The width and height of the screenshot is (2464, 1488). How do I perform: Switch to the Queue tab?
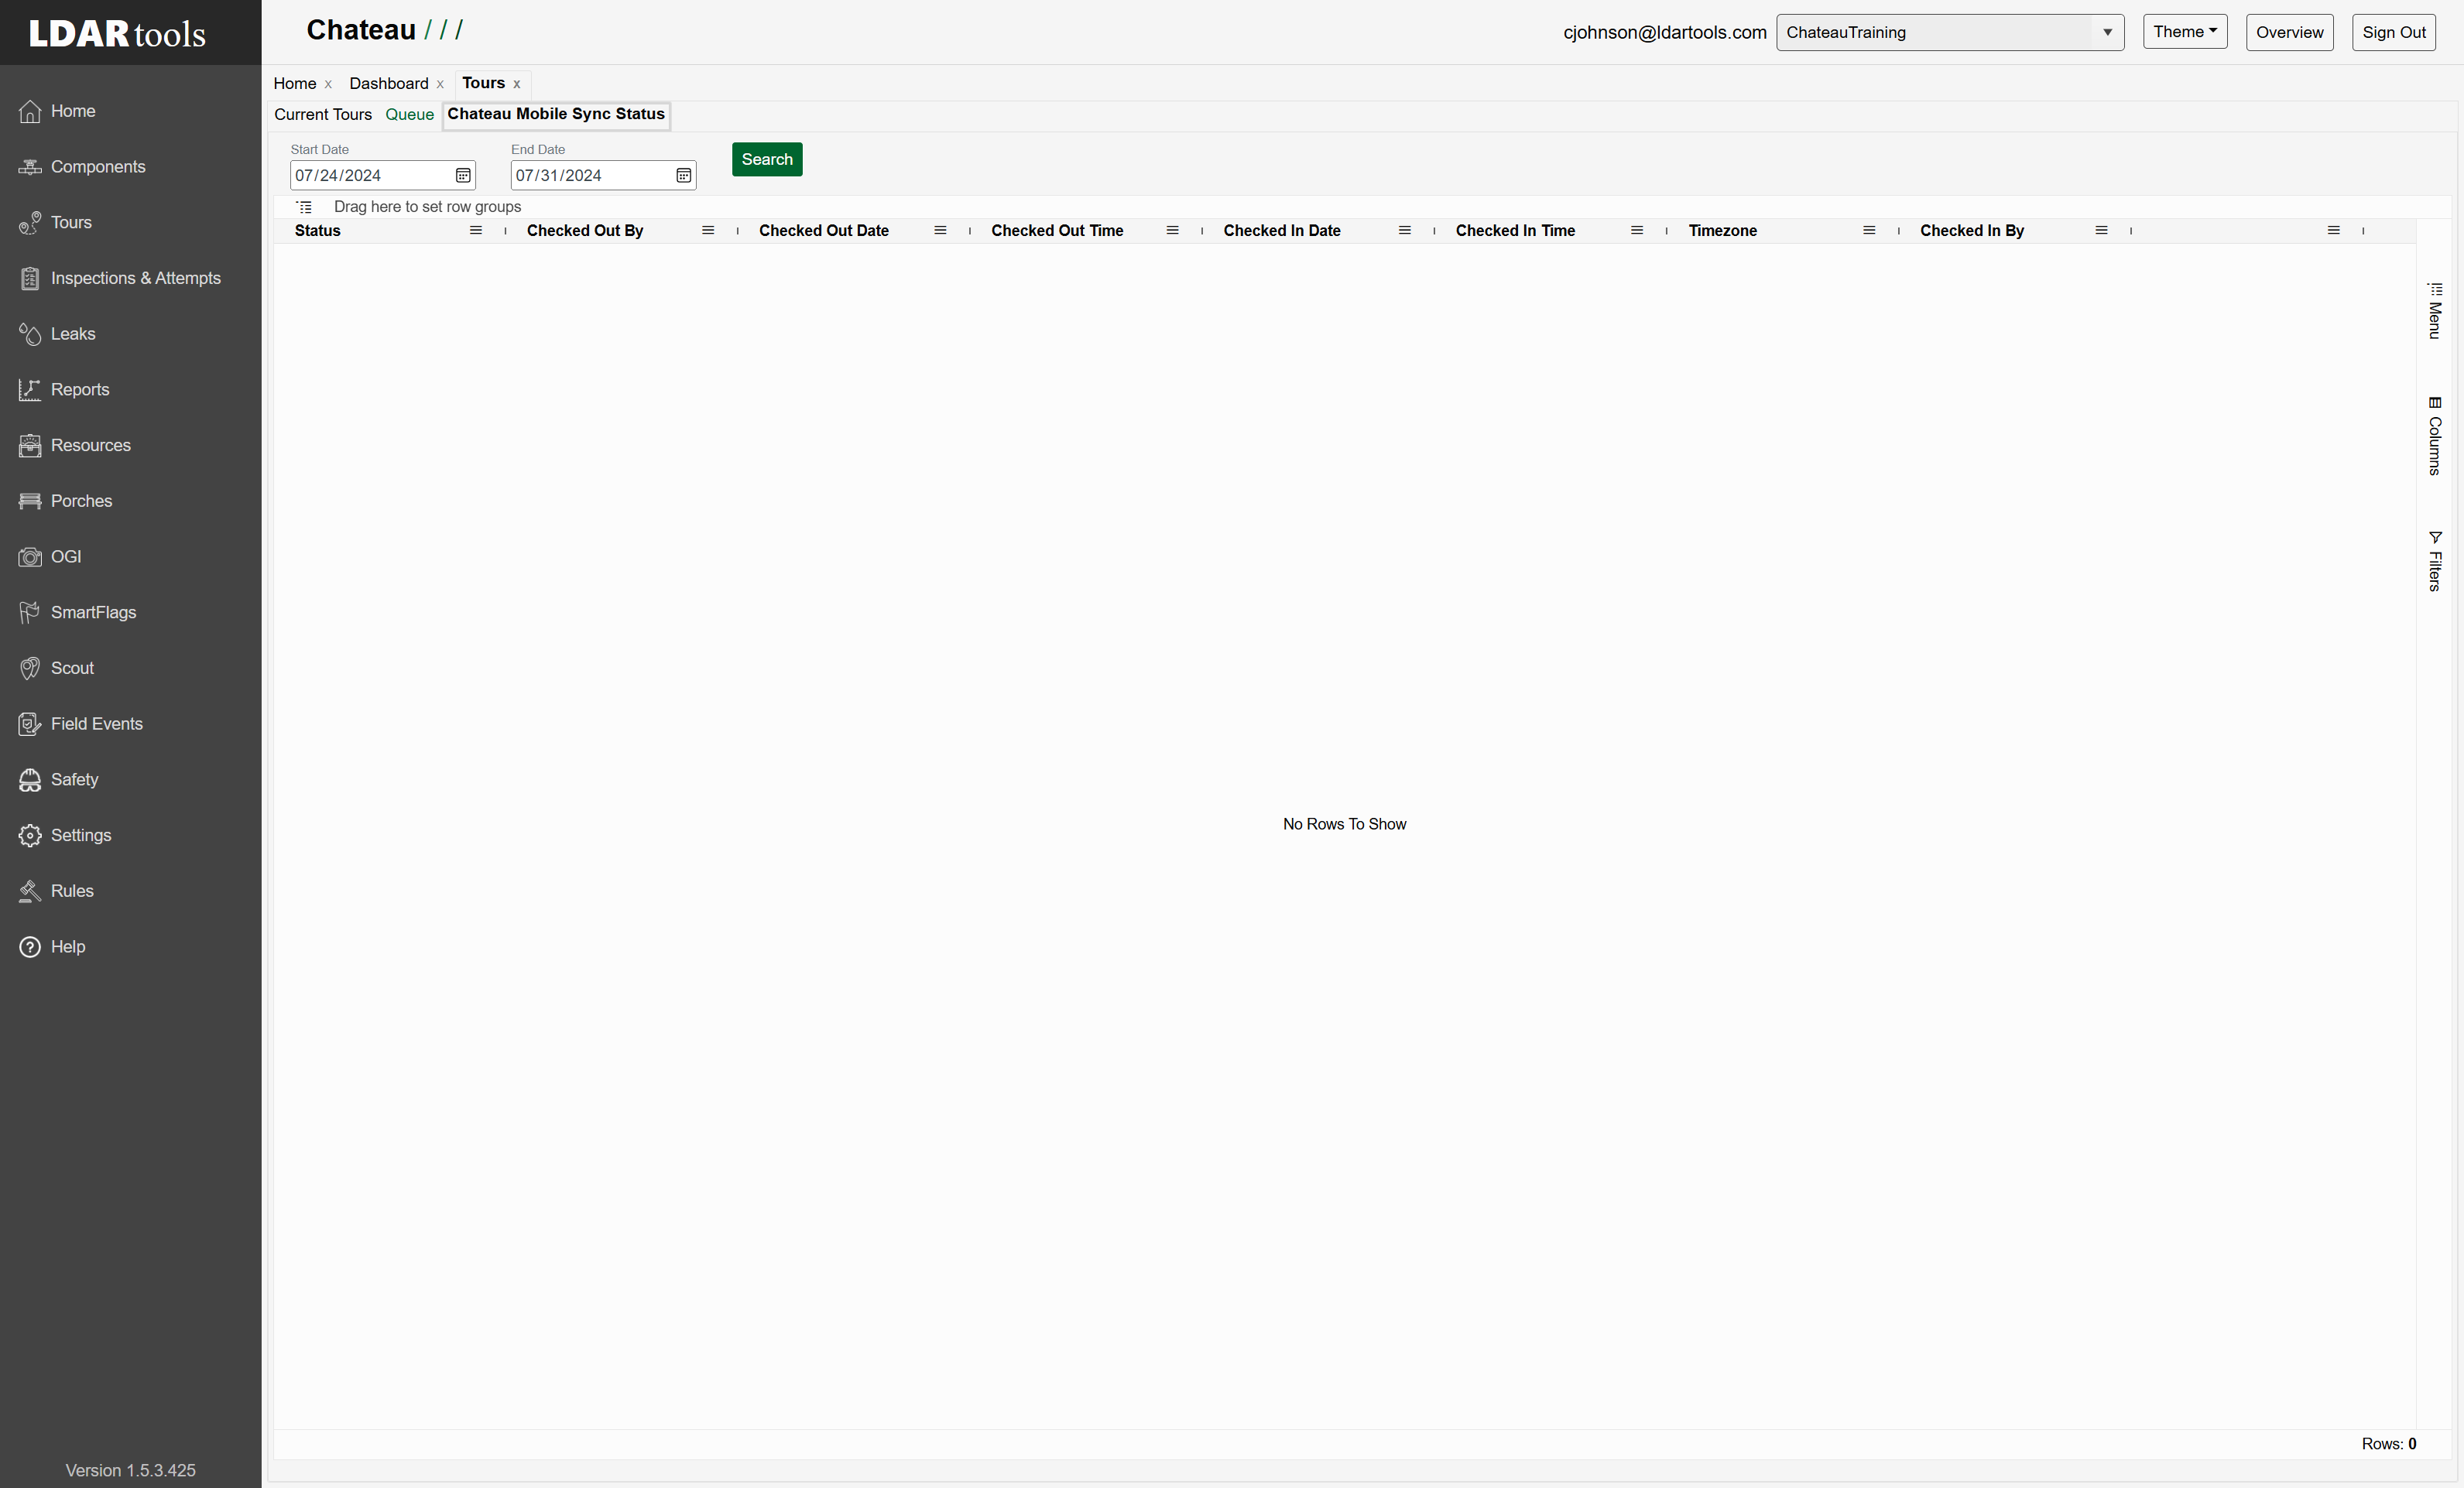click(x=410, y=115)
